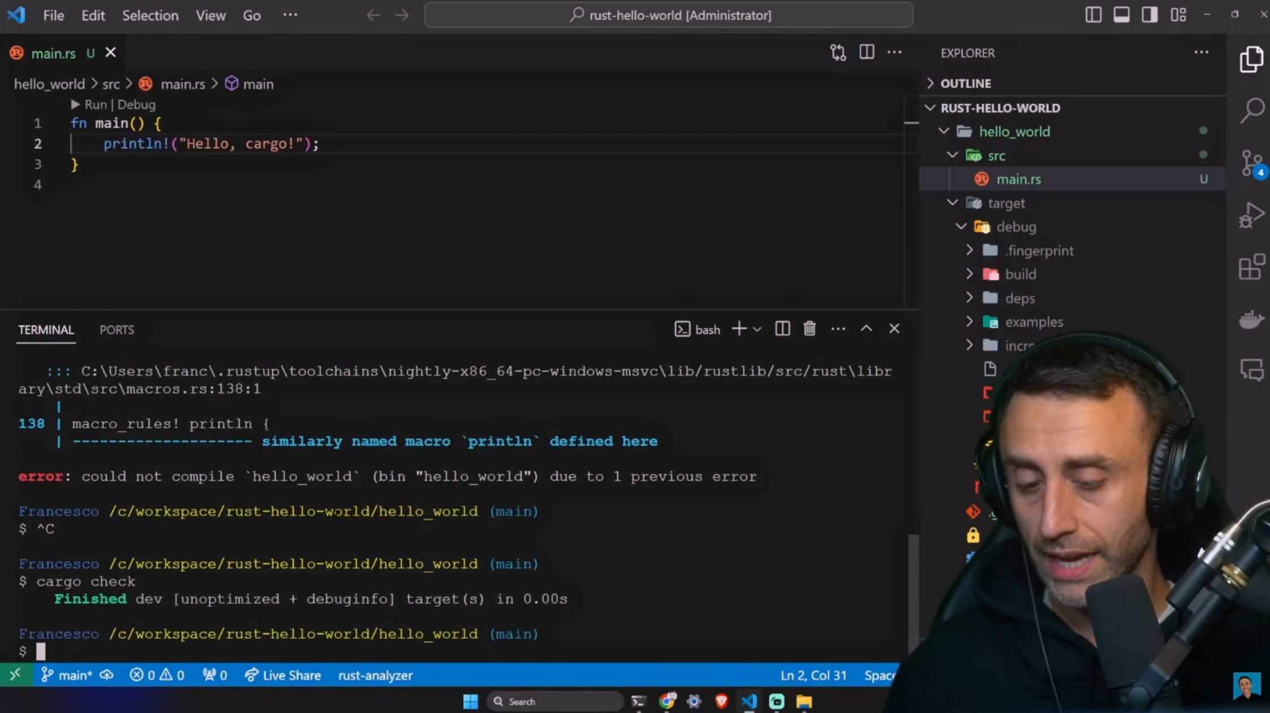
Task: Switch to the PORTS tab
Action: 117,329
